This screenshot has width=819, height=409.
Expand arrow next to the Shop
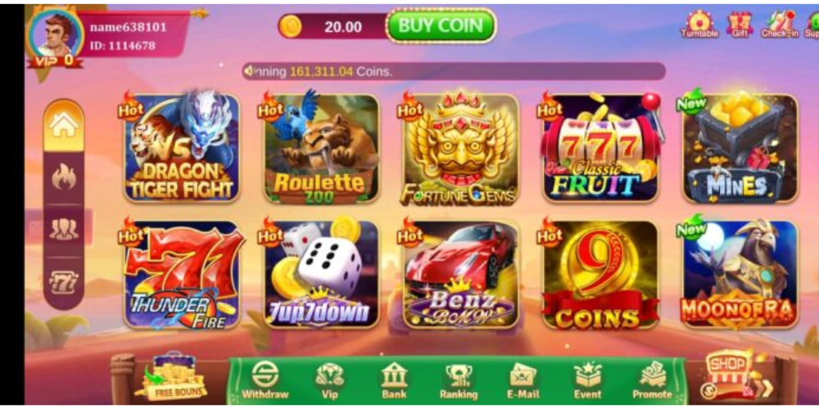tap(766, 388)
